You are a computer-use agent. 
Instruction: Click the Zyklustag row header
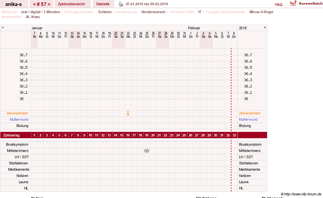point(12,135)
